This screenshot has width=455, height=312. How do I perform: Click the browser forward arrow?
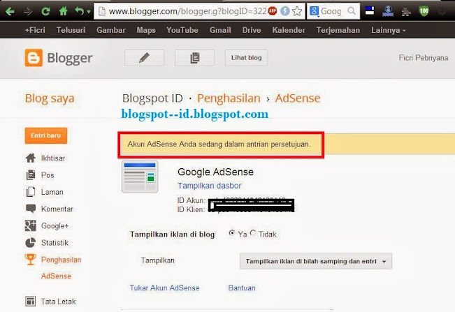click(x=28, y=12)
